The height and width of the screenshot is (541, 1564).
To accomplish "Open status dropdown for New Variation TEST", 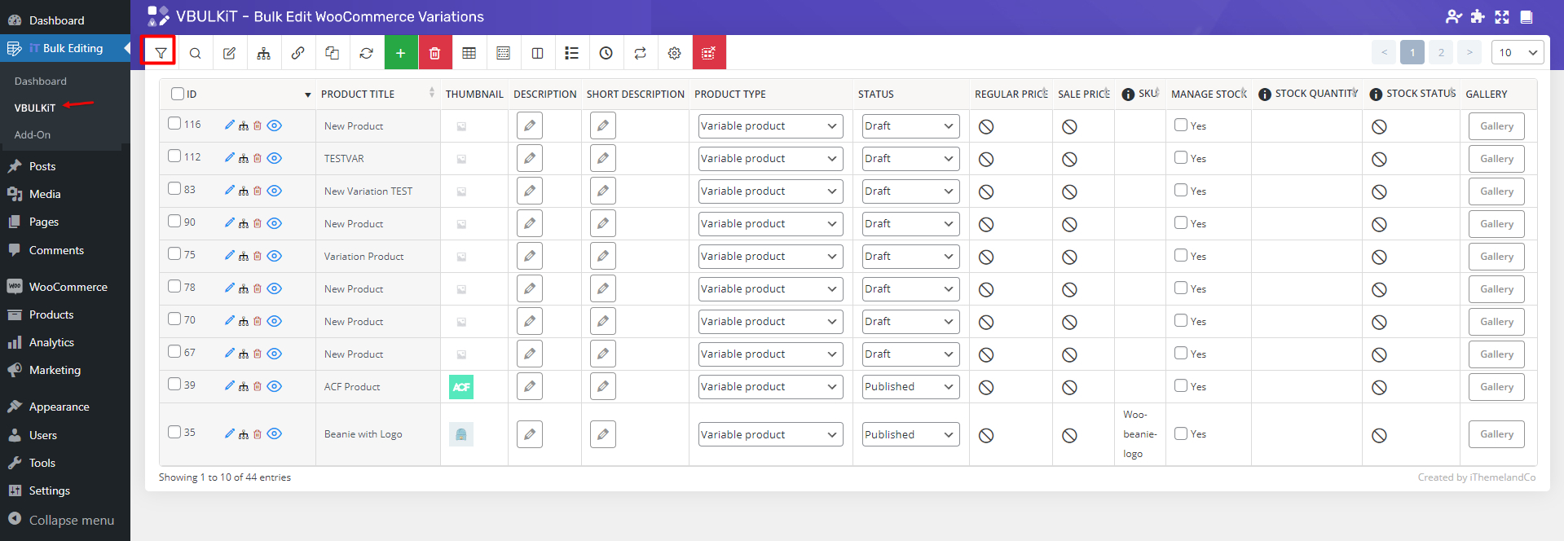I will click(910, 191).
